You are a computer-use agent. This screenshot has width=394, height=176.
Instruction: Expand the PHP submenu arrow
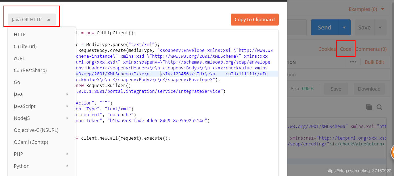[x=67, y=154]
